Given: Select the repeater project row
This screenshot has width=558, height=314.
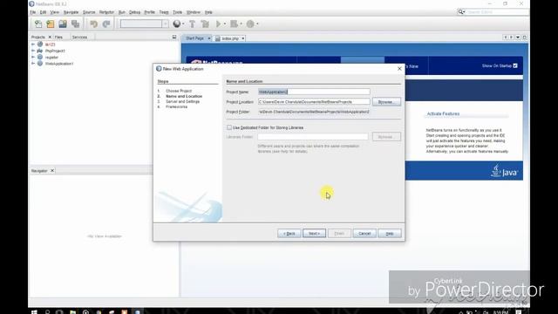Looking at the screenshot, I should 51,57.
